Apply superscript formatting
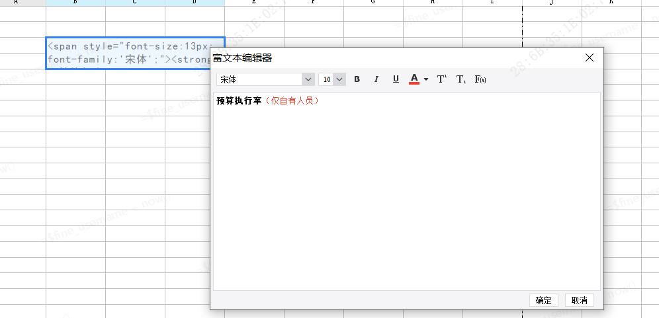 click(442, 79)
